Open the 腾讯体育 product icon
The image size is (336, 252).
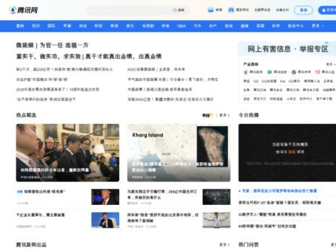pos(301,72)
